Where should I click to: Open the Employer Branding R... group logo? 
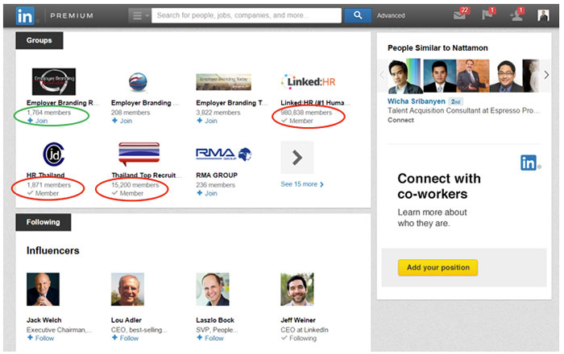point(54,81)
